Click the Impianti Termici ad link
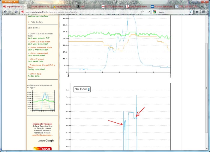Screen dimensions: 210x152 42,124
